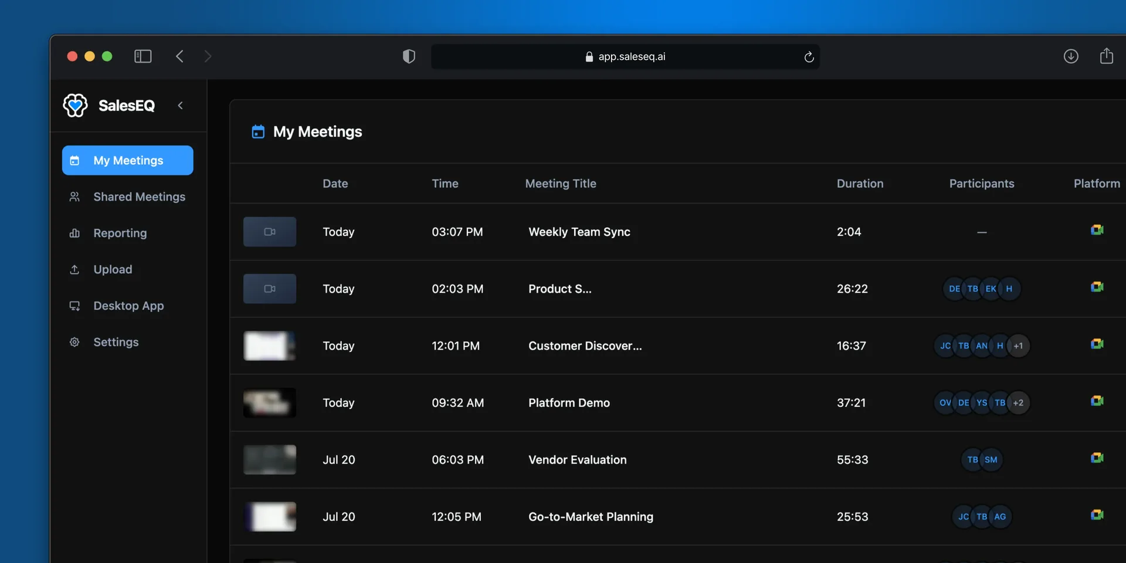Reload the page with the refresh icon
The height and width of the screenshot is (563, 1126).
809,56
